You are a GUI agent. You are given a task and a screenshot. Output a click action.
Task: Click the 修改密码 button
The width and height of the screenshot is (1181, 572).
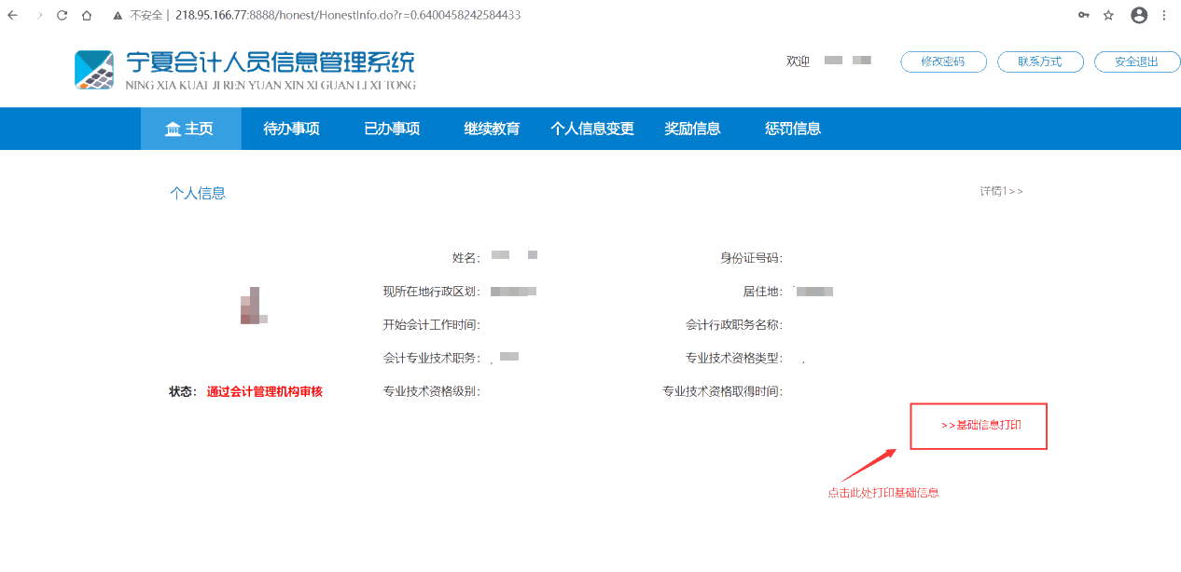pyautogui.click(x=943, y=61)
